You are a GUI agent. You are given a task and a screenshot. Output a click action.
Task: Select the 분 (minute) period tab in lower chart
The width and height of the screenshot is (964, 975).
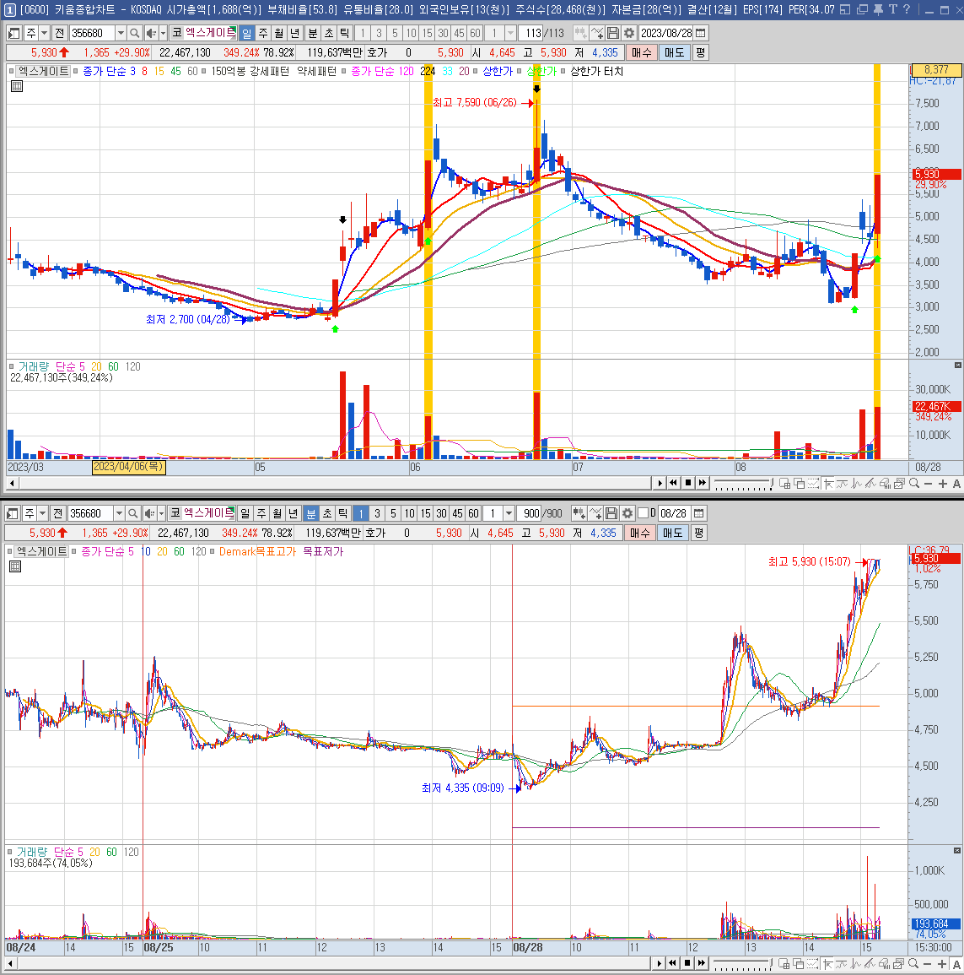point(311,513)
